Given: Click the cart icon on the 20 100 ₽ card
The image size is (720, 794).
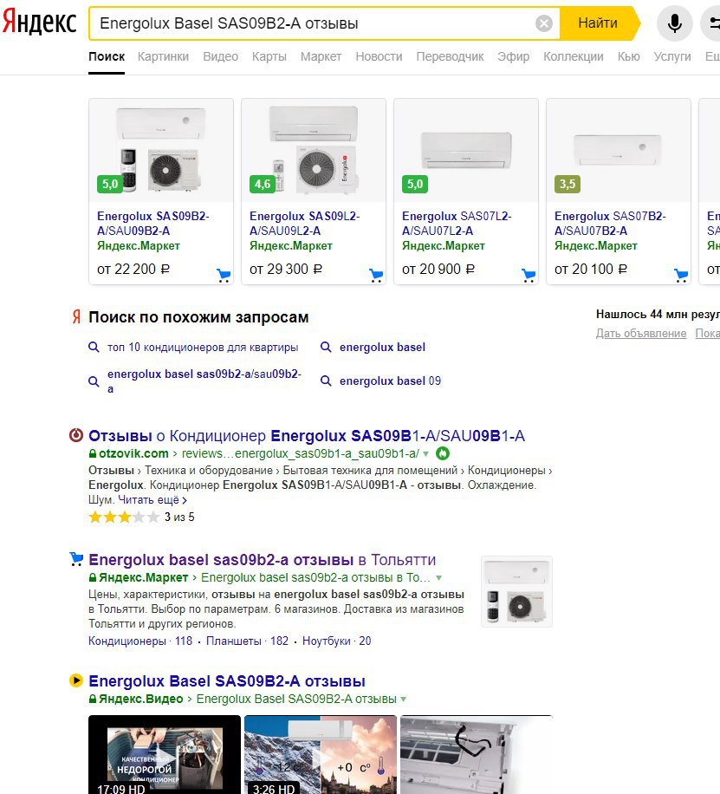Looking at the screenshot, I should (x=681, y=275).
